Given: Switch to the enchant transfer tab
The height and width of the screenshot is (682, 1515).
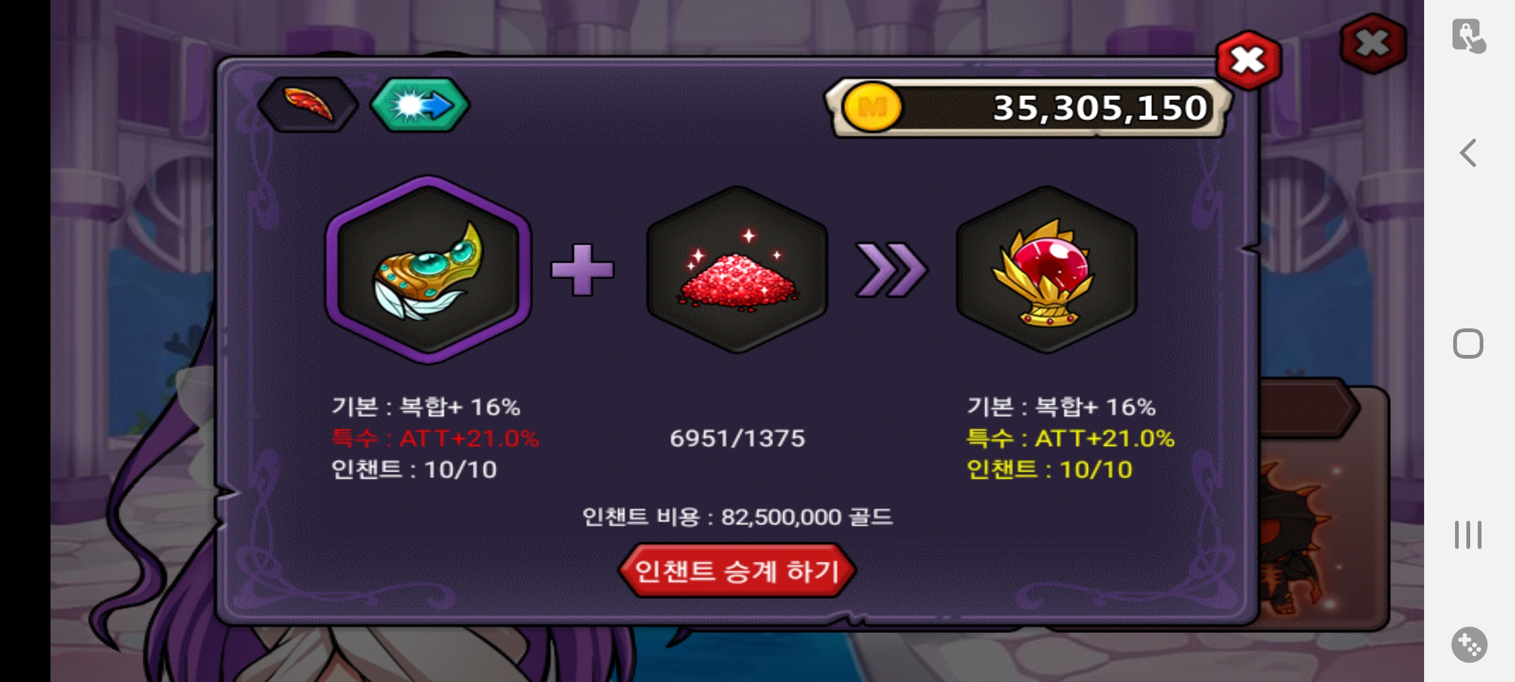Looking at the screenshot, I should [x=420, y=105].
